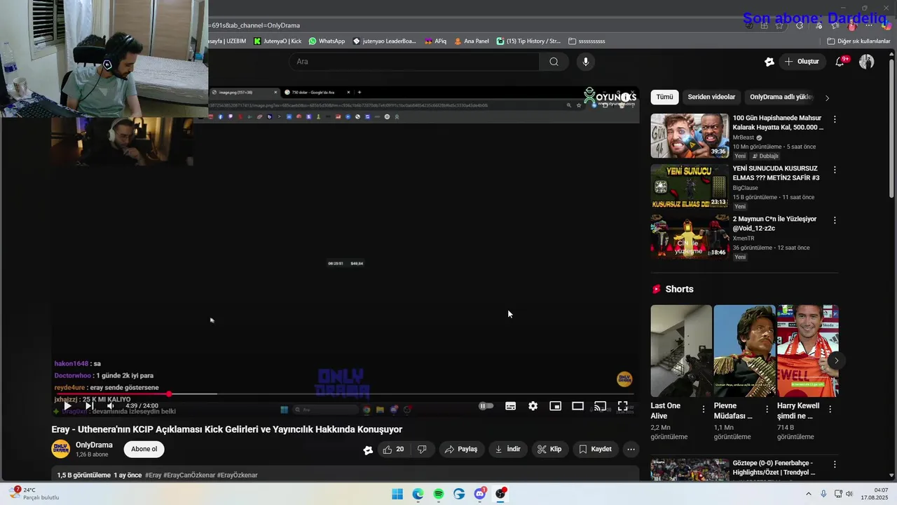The height and width of the screenshot is (505, 897).
Task: Open Göztepe Fenerbahçe highlights video
Action: (690, 470)
